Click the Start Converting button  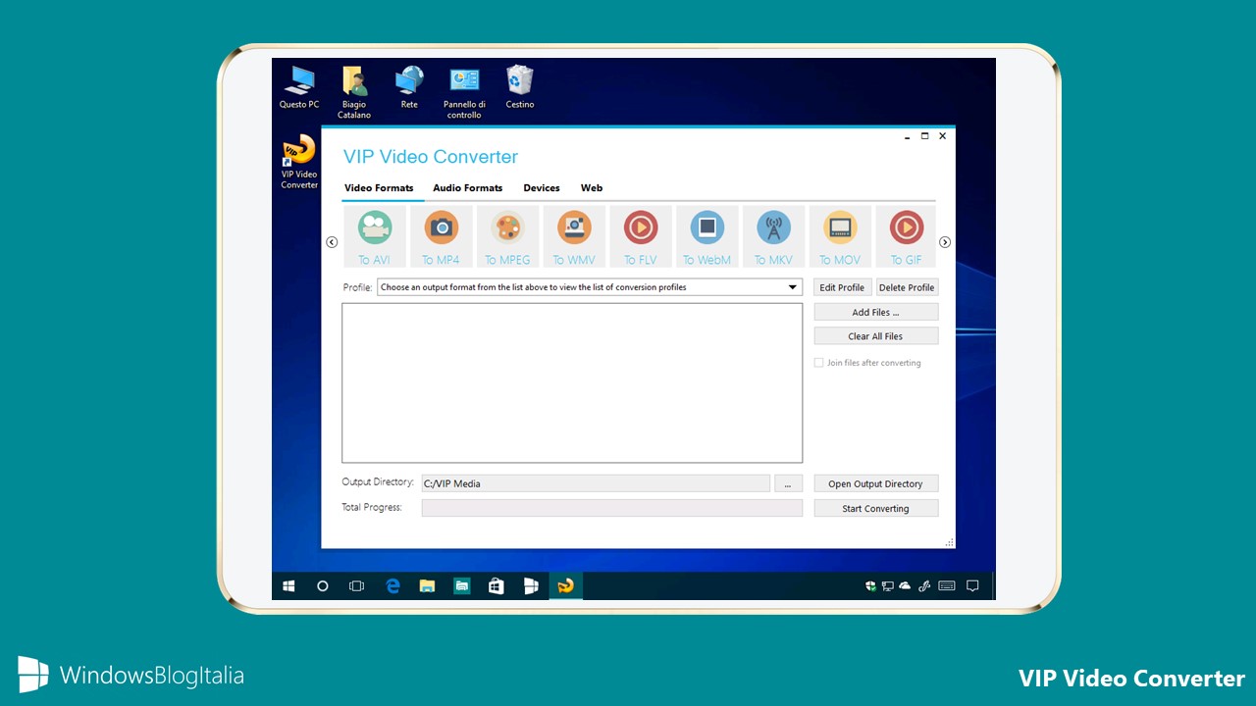point(876,508)
